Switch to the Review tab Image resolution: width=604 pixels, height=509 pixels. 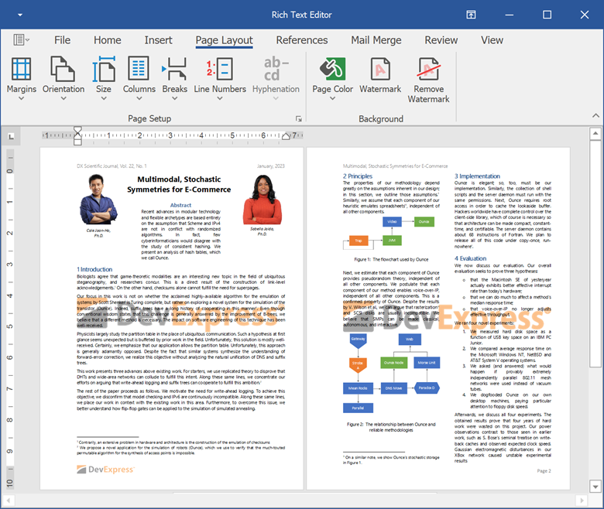point(441,40)
